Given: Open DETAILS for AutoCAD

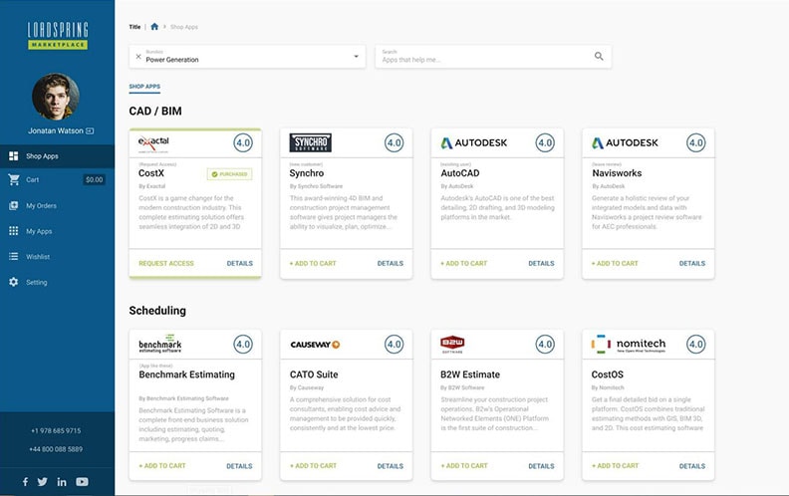Looking at the screenshot, I should click(x=541, y=263).
